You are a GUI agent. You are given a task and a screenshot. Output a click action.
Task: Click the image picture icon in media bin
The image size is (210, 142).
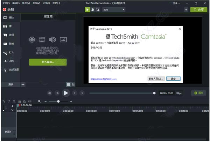(63, 40)
